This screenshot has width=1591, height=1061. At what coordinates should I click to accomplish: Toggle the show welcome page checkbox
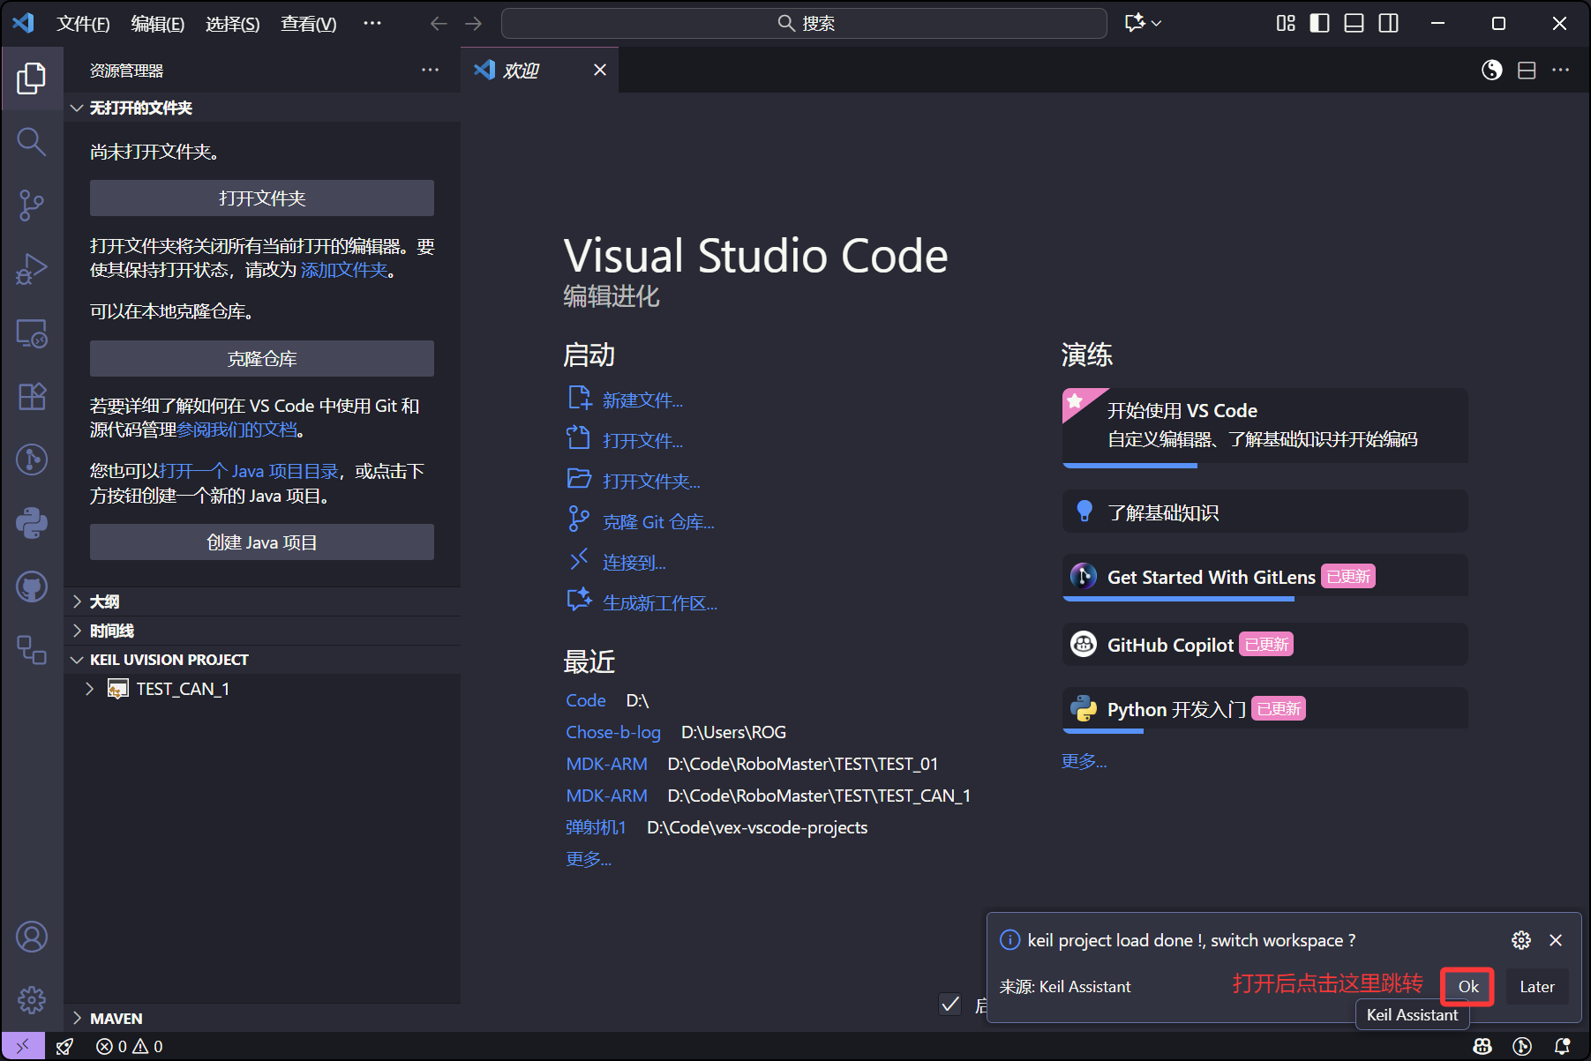pyautogui.click(x=950, y=1004)
